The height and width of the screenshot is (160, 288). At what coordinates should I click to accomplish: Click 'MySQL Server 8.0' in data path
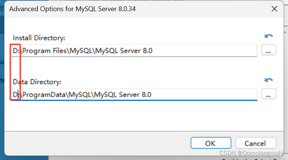pos(123,95)
